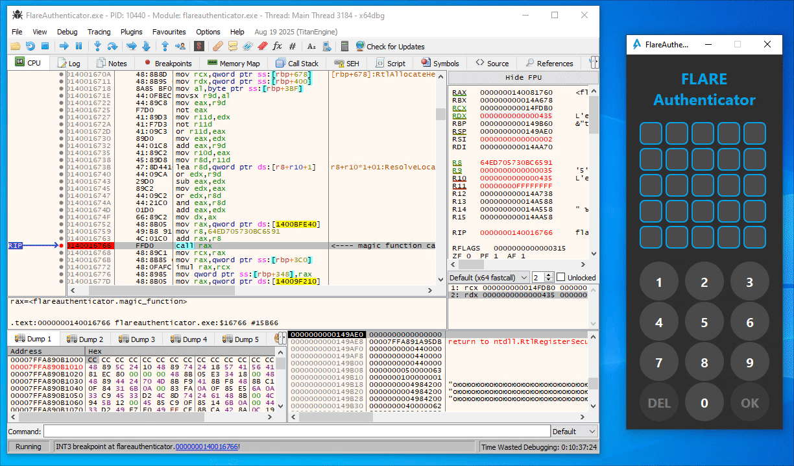
Task: Open the Plugins menu
Action: pyautogui.click(x=132, y=32)
